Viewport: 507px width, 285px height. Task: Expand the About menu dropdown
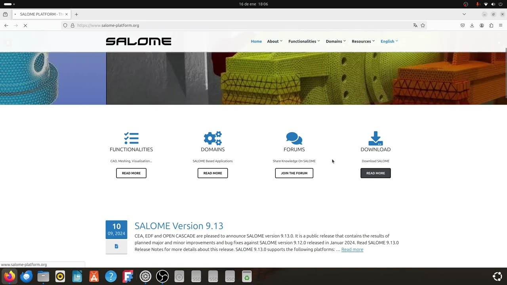pyautogui.click(x=274, y=41)
